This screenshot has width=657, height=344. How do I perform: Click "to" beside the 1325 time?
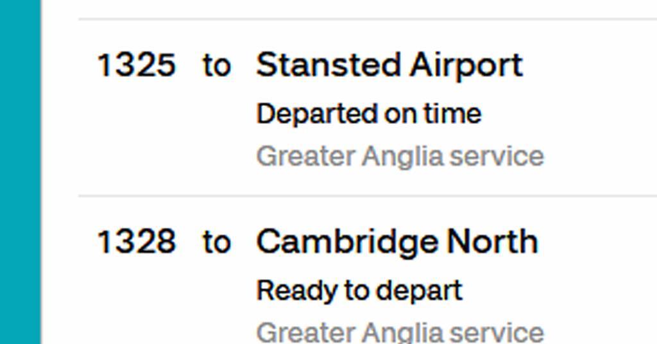[216, 65]
